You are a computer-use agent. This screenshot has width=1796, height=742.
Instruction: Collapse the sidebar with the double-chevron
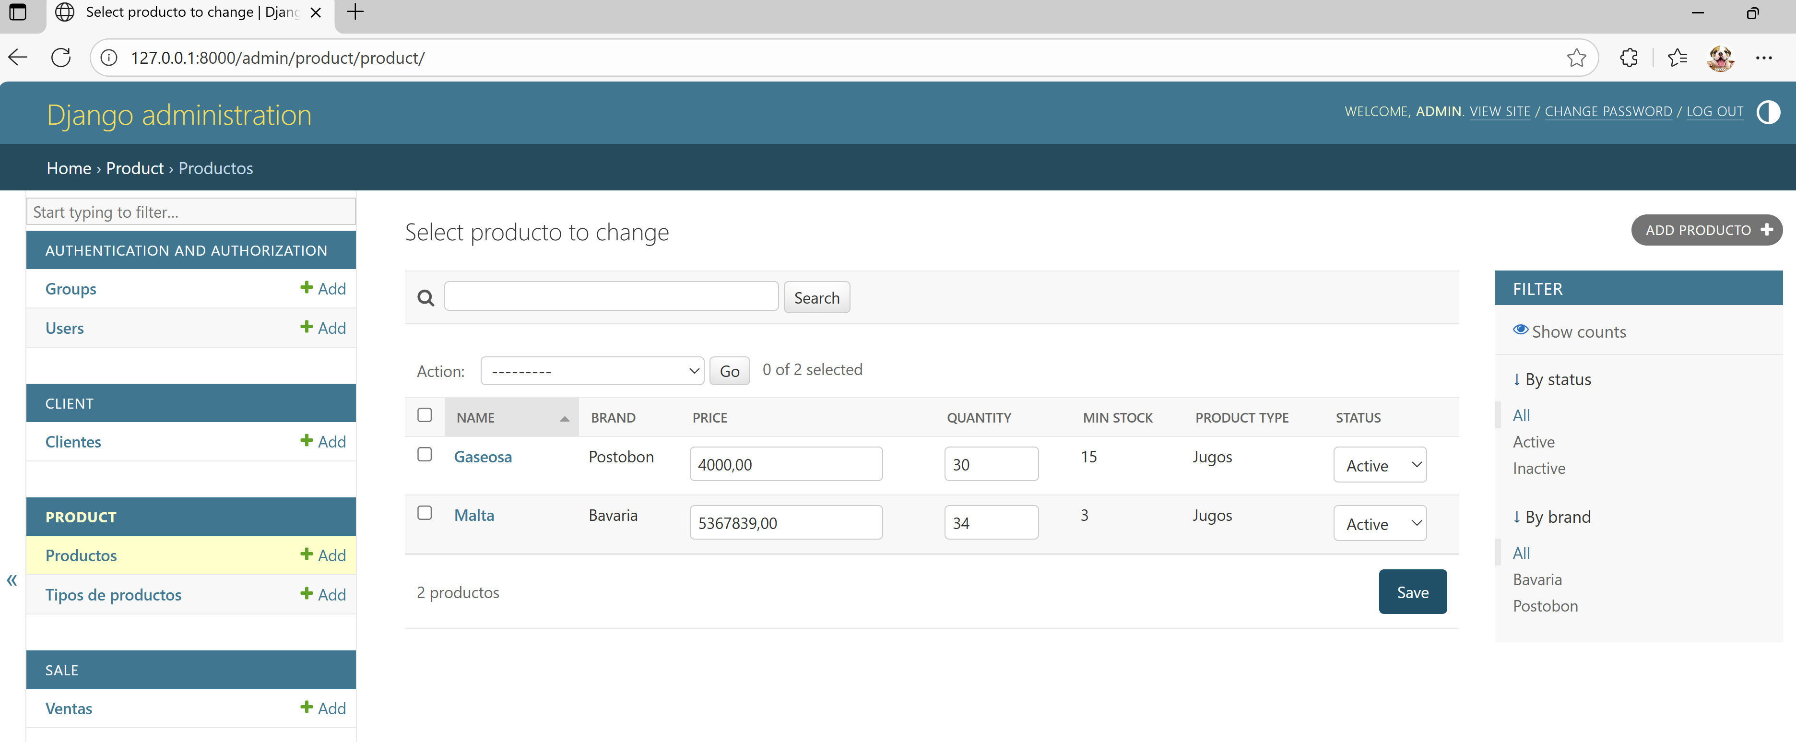[12, 579]
